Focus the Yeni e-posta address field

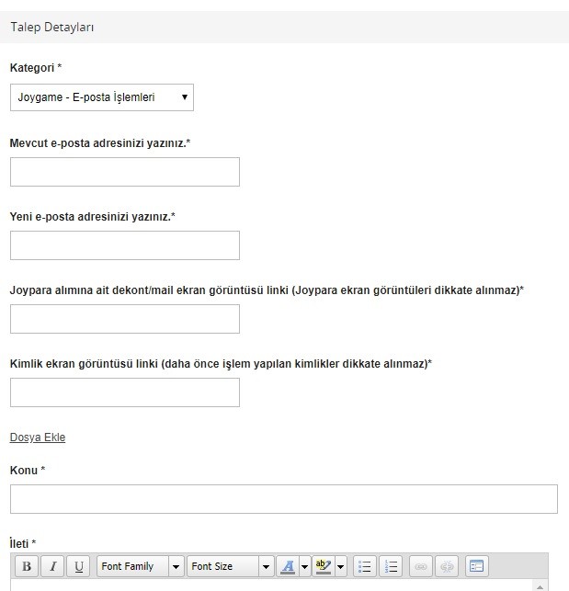125,245
